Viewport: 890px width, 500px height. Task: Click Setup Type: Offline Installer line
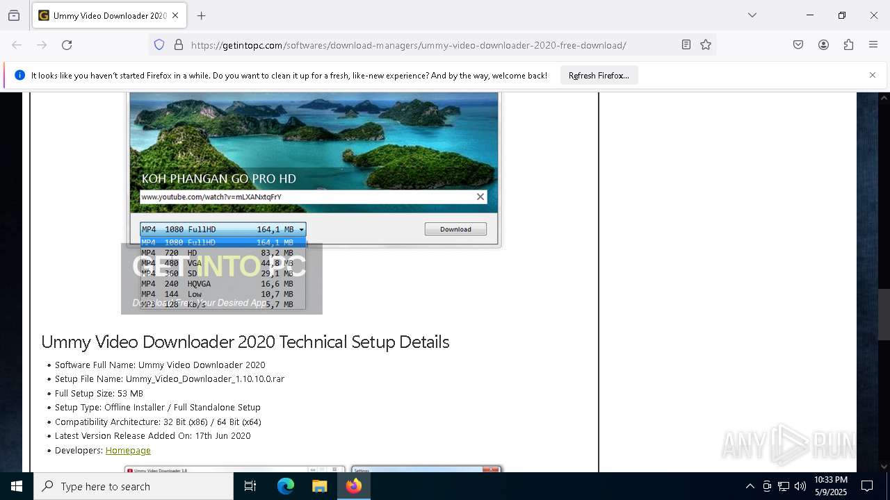[158, 408]
